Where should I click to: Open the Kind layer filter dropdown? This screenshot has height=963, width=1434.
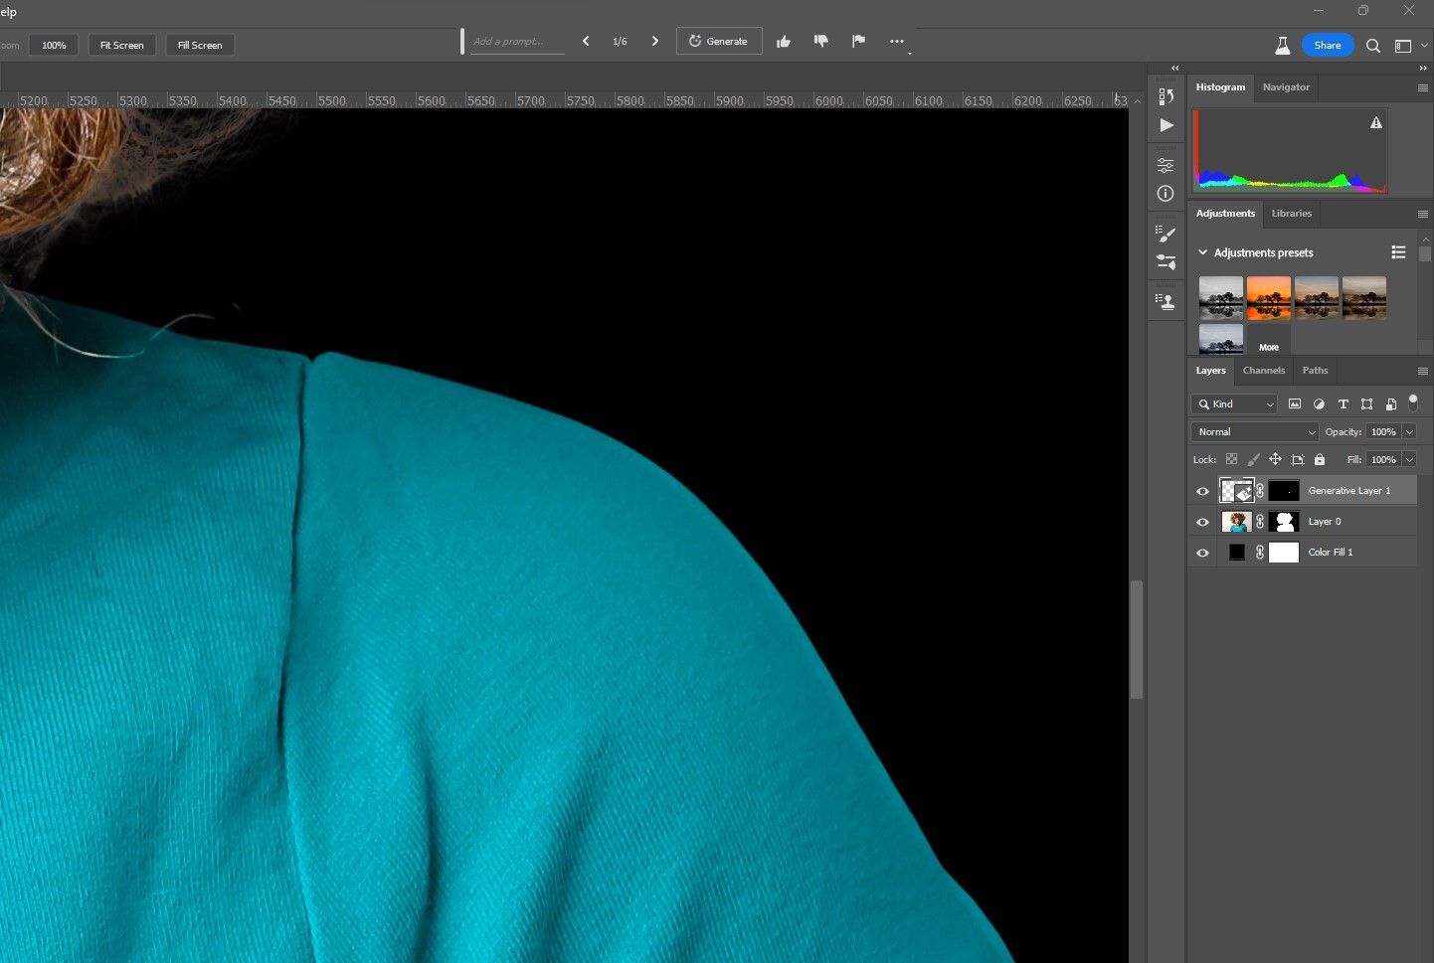click(1235, 404)
